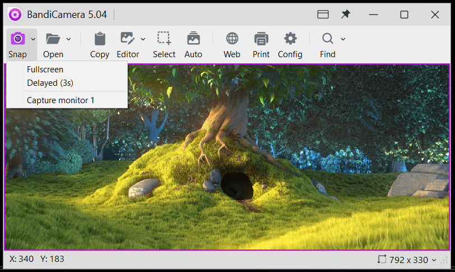The width and height of the screenshot is (455, 272).
Task: Expand the Find dropdown arrow
Action: [x=343, y=39]
